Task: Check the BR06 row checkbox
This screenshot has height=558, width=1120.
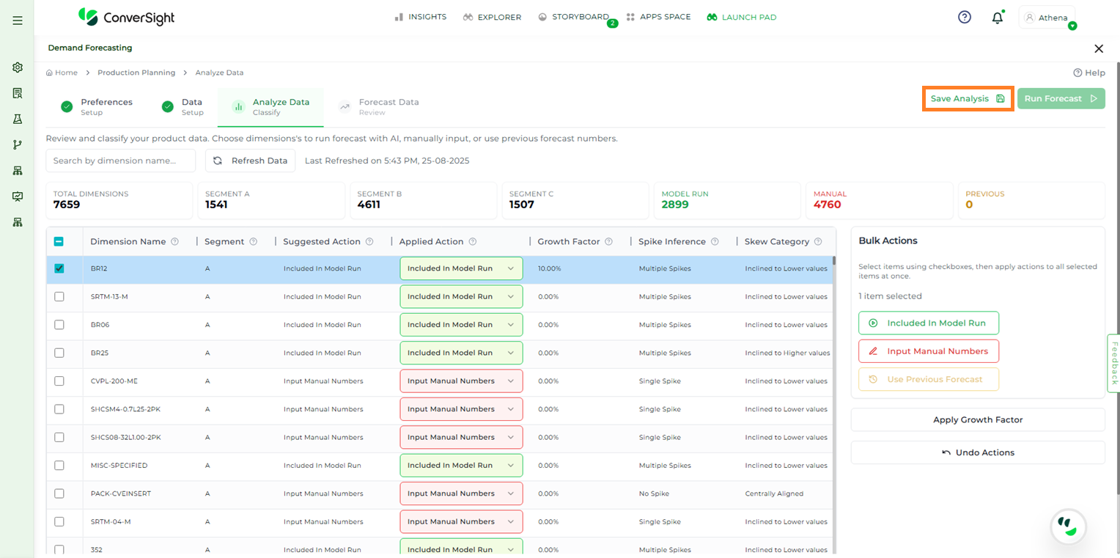Action: point(59,325)
